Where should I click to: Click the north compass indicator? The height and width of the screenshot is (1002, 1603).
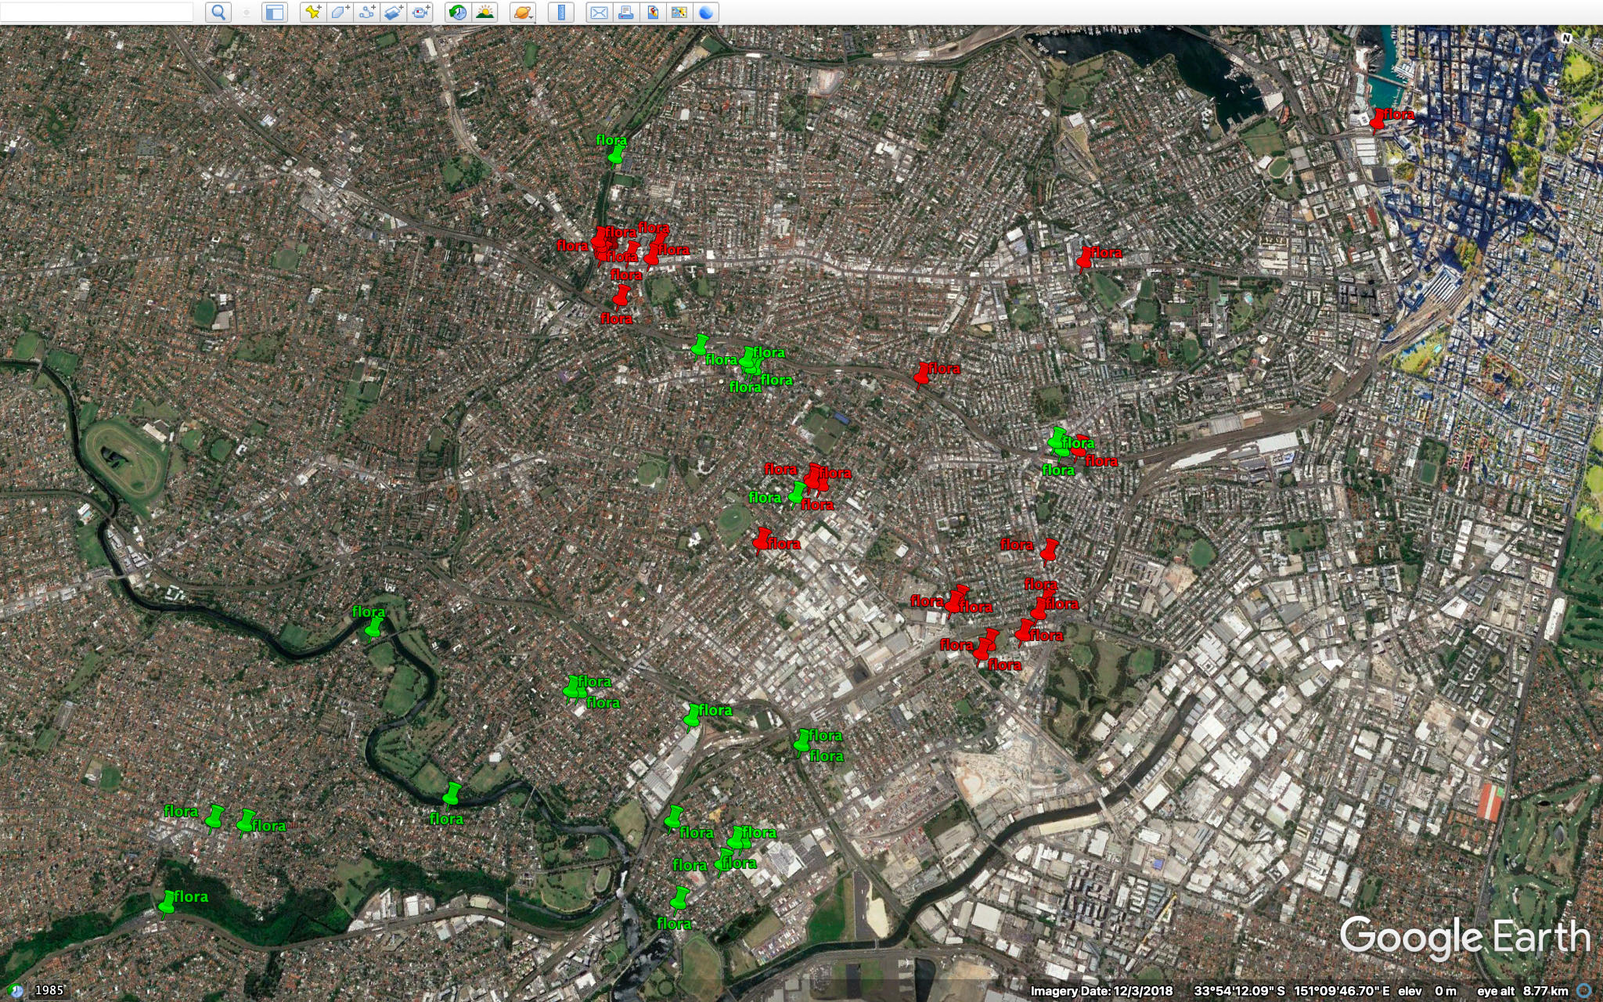coord(1566,38)
